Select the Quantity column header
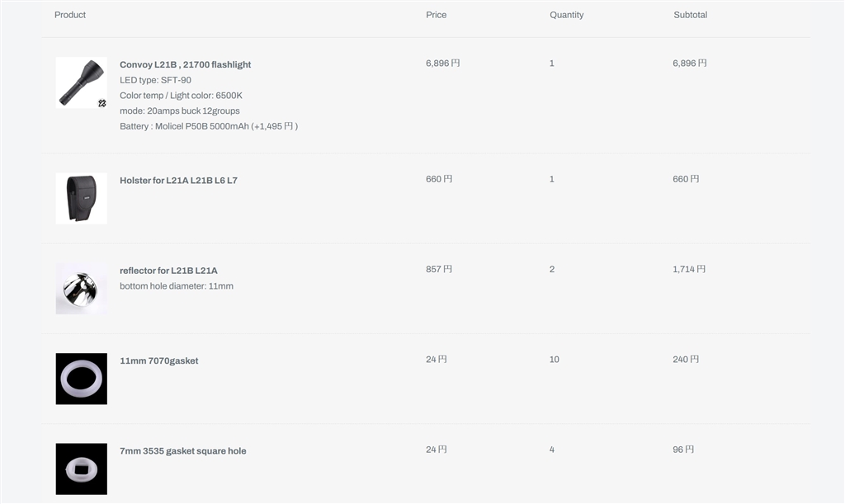Viewport: 845px width, 504px height. coord(566,15)
